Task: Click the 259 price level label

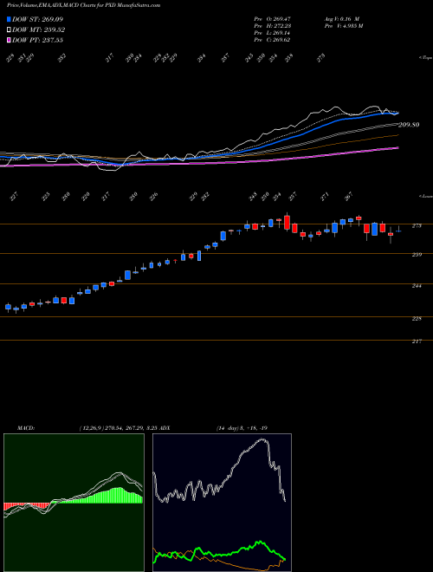Action: click(417, 255)
